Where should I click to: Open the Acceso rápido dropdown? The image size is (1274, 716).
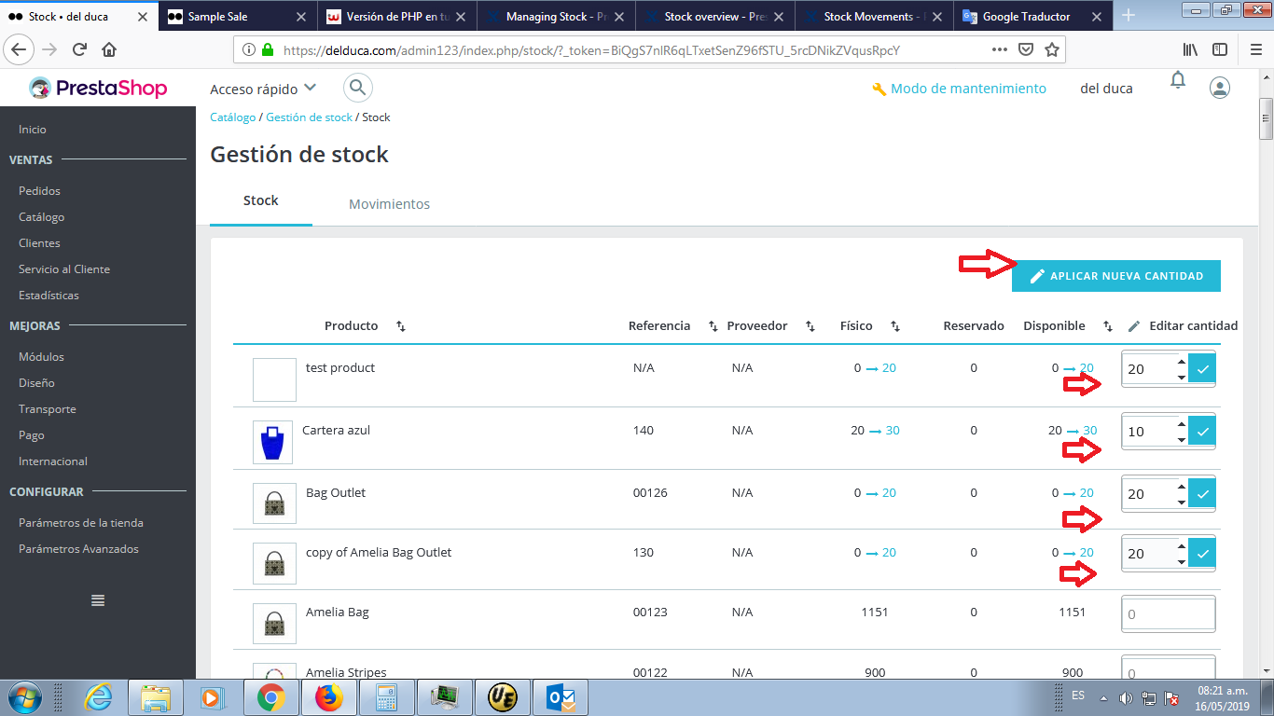point(262,88)
